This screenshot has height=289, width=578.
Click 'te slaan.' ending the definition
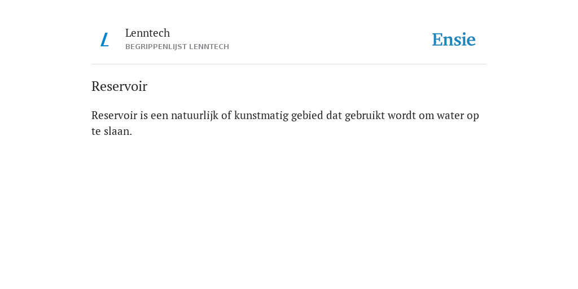pyautogui.click(x=112, y=131)
